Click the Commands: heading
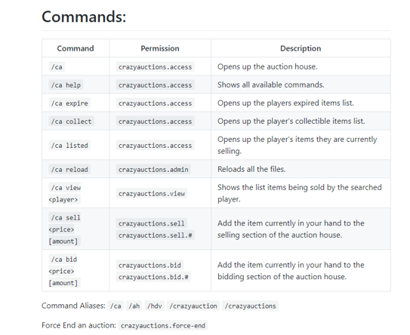The width and height of the screenshot is (410, 335). click(x=84, y=17)
